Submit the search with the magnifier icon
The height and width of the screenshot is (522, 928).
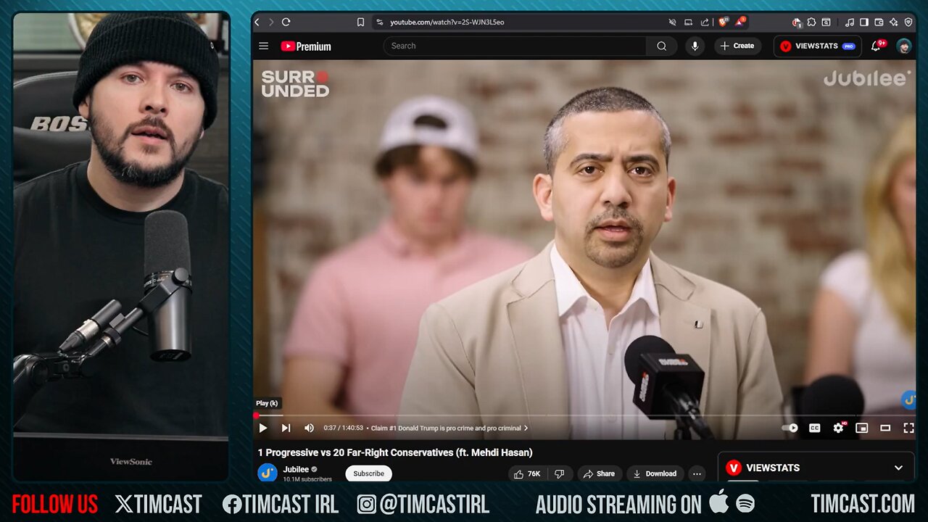661,46
